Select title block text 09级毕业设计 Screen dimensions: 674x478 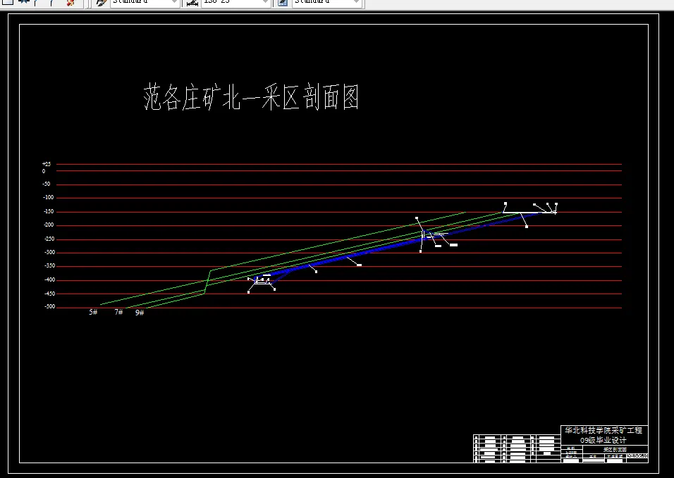(603, 440)
